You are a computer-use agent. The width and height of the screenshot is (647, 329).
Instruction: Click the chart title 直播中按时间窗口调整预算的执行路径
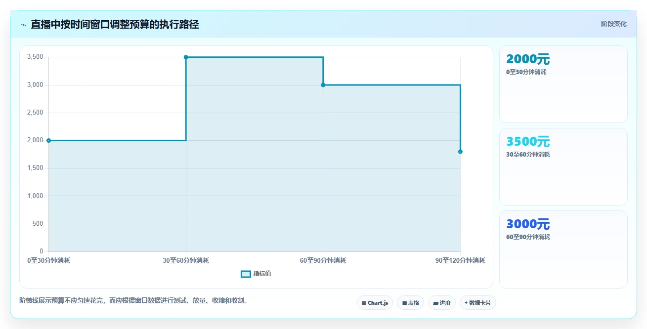pyautogui.click(x=115, y=25)
